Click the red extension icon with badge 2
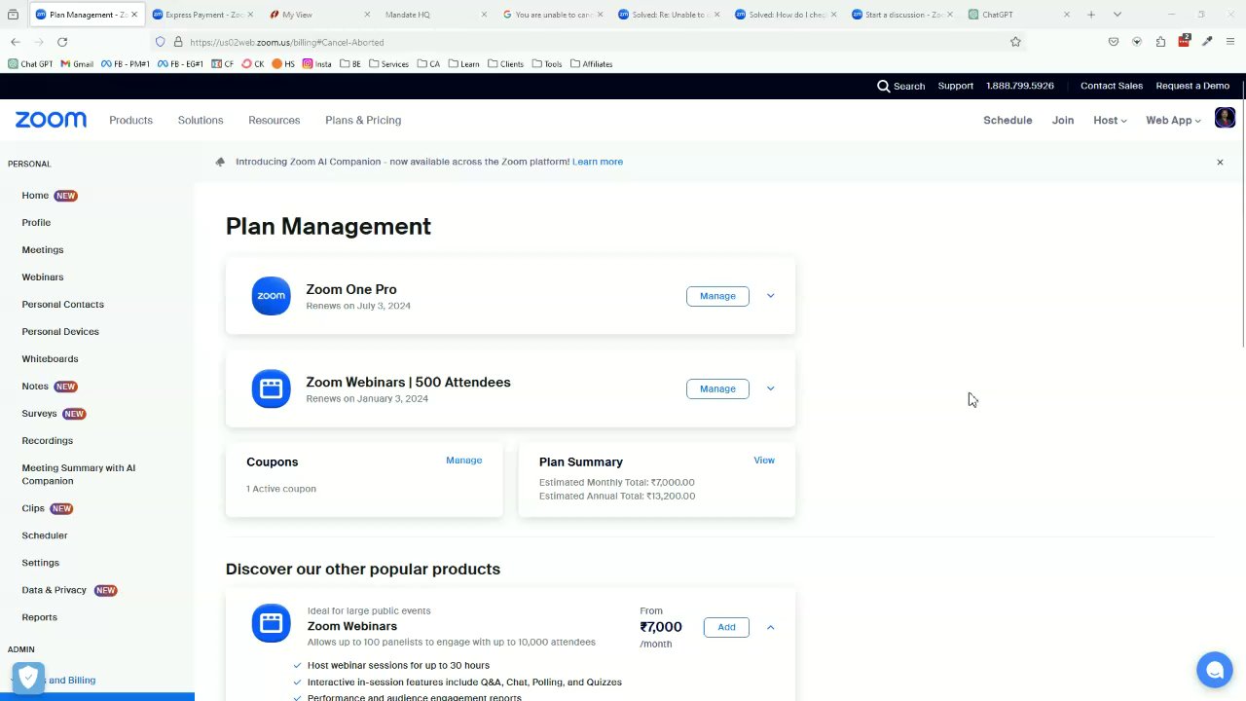Screen dimensions: 1246x701 1184,41
